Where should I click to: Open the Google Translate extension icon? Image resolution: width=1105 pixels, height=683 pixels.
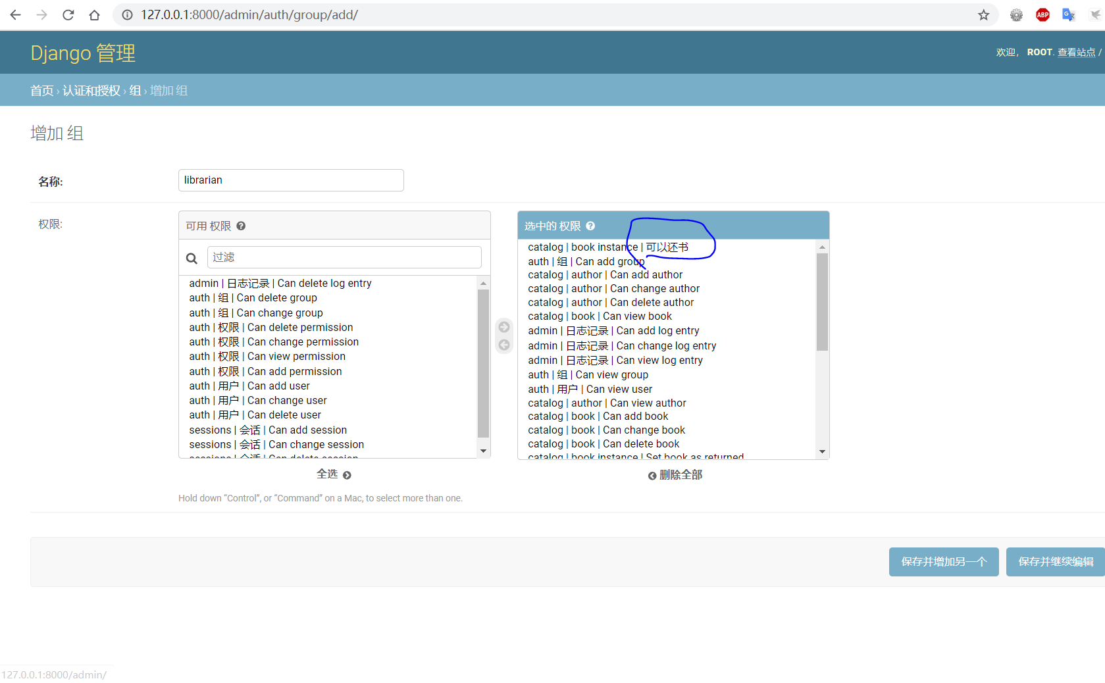1068,14
